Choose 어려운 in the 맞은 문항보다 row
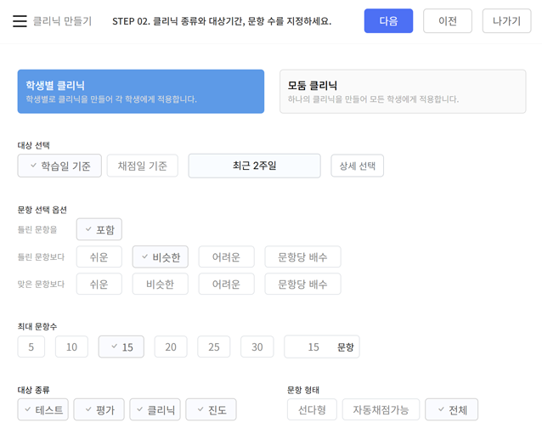This screenshot has height=434, width=542. (226, 284)
